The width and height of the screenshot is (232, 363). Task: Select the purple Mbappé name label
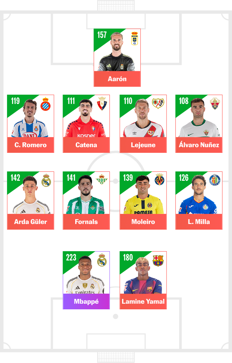coord(86,302)
